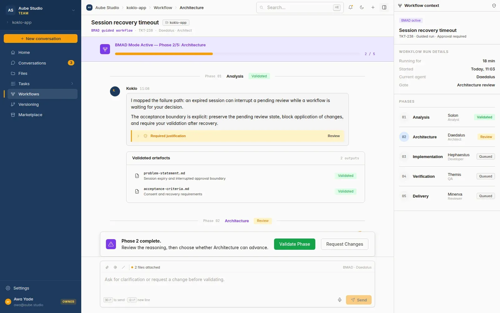
Task: Select Delivery phase row
Action: pyautogui.click(x=447, y=196)
